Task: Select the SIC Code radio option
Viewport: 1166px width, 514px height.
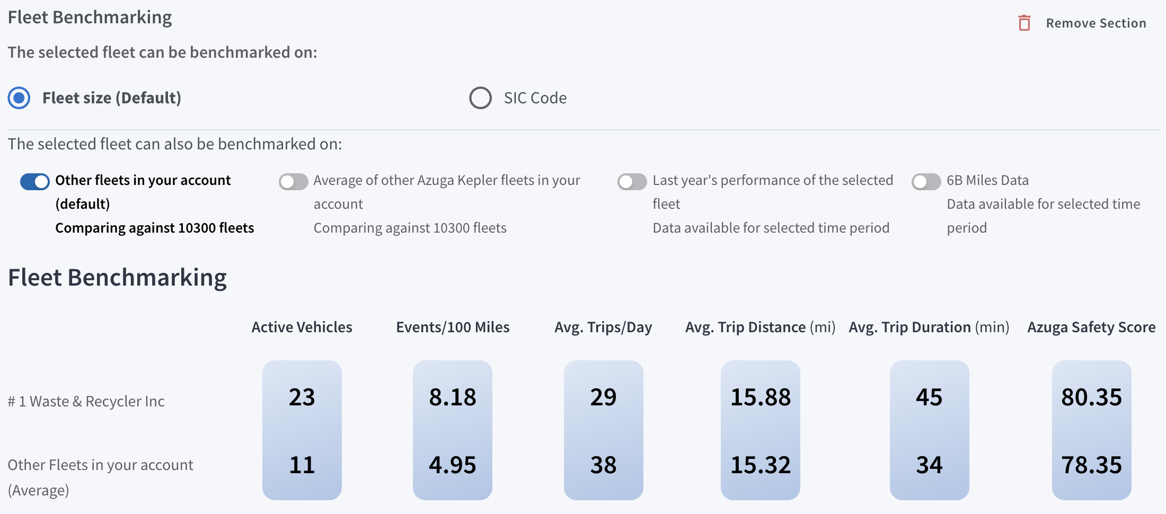Action: [x=481, y=98]
